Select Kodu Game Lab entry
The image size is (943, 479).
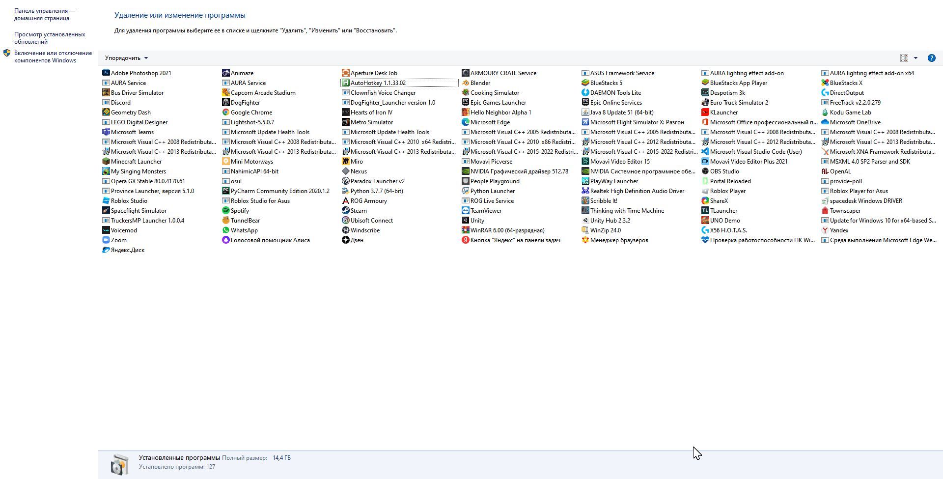pos(846,113)
